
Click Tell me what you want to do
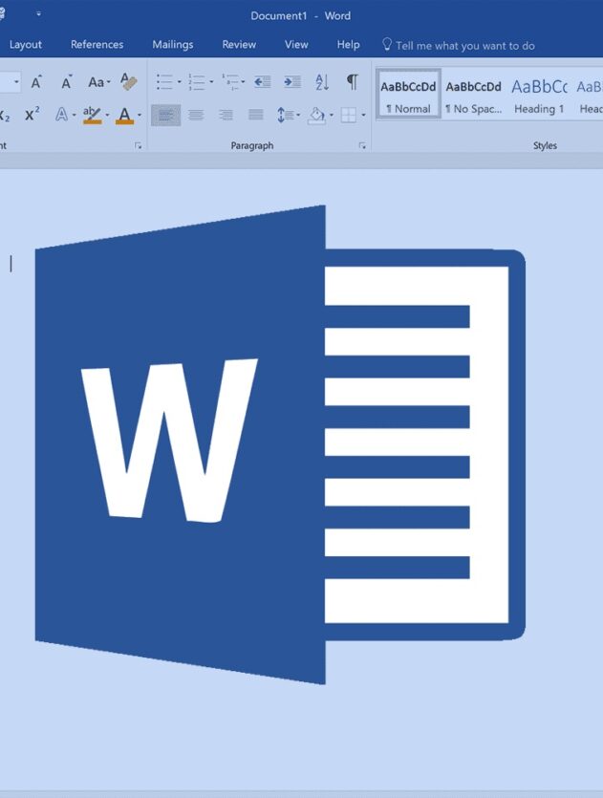[465, 46]
